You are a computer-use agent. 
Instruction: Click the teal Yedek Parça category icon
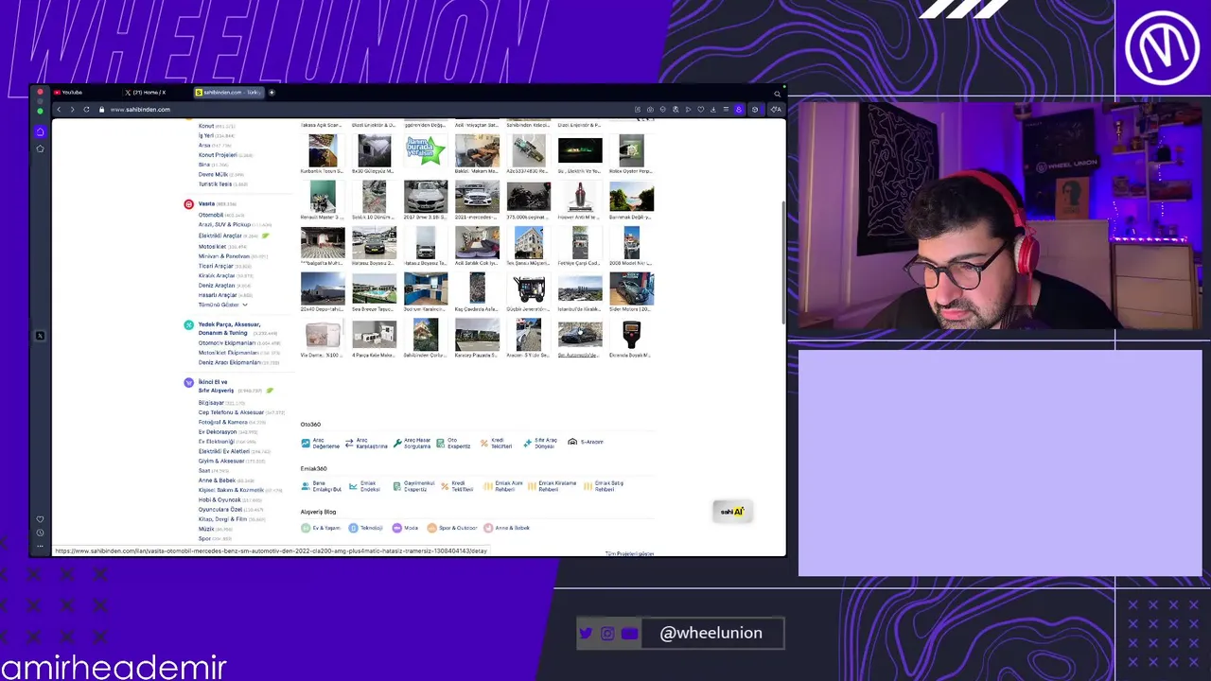188,324
